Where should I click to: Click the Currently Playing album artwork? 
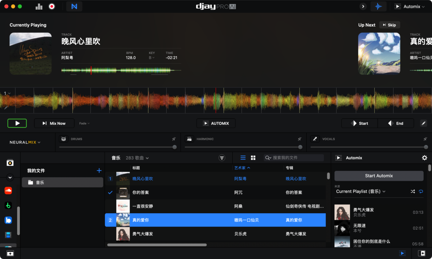pyautogui.click(x=31, y=54)
